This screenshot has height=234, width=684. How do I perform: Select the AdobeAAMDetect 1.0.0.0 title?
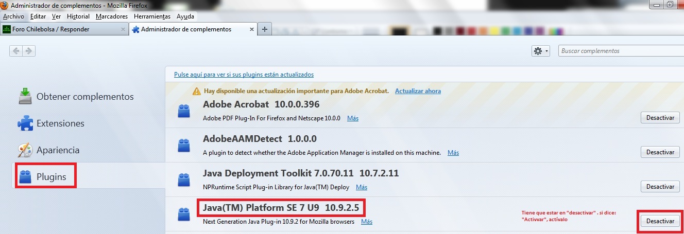coord(260,139)
